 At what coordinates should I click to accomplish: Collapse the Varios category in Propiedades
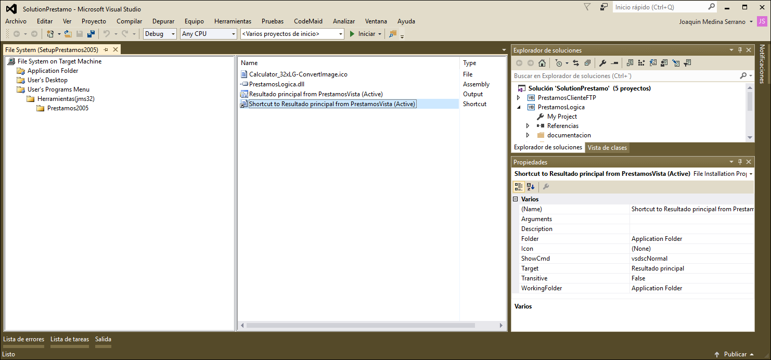tap(516, 199)
